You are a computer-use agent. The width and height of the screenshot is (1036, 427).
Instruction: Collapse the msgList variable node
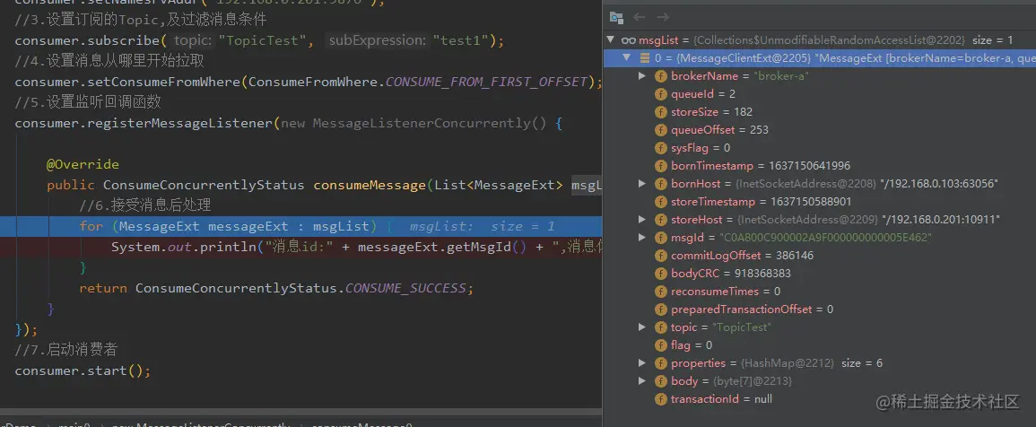click(611, 40)
